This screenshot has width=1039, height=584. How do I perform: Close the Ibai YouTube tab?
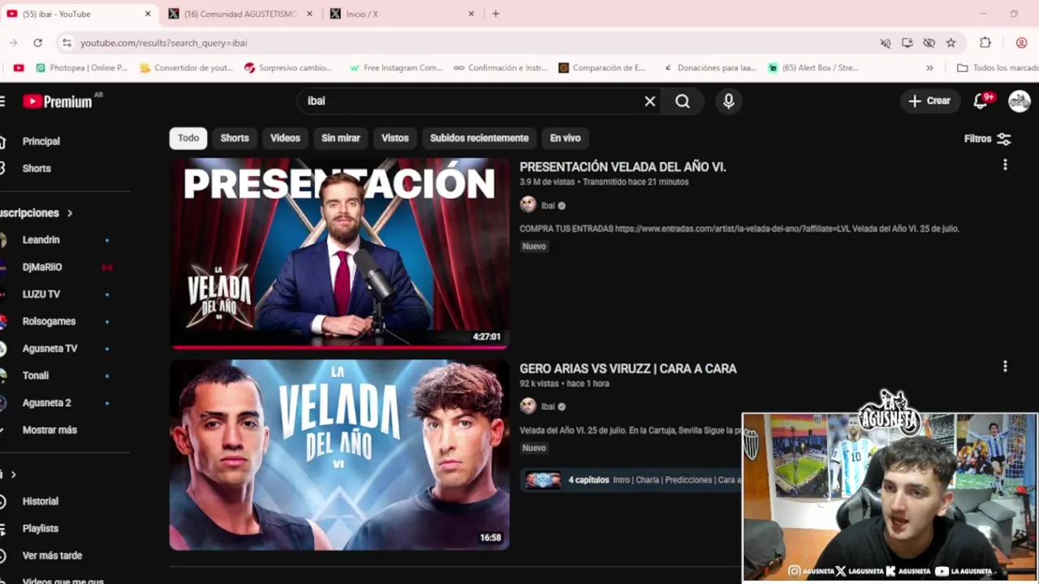[x=148, y=14]
